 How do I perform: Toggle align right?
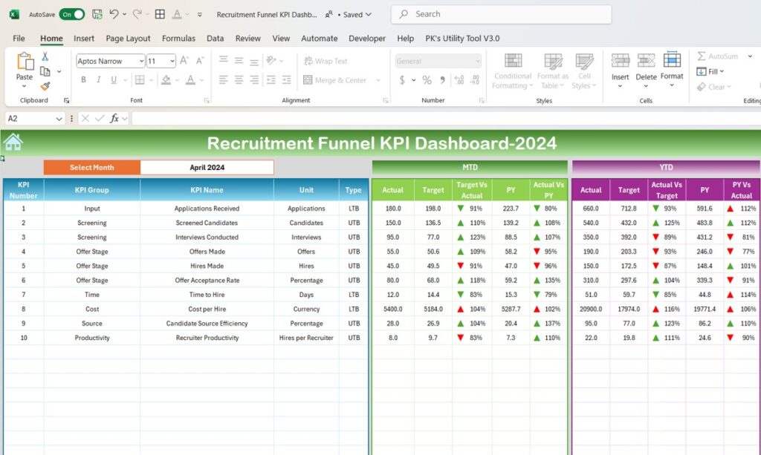pos(254,80)
